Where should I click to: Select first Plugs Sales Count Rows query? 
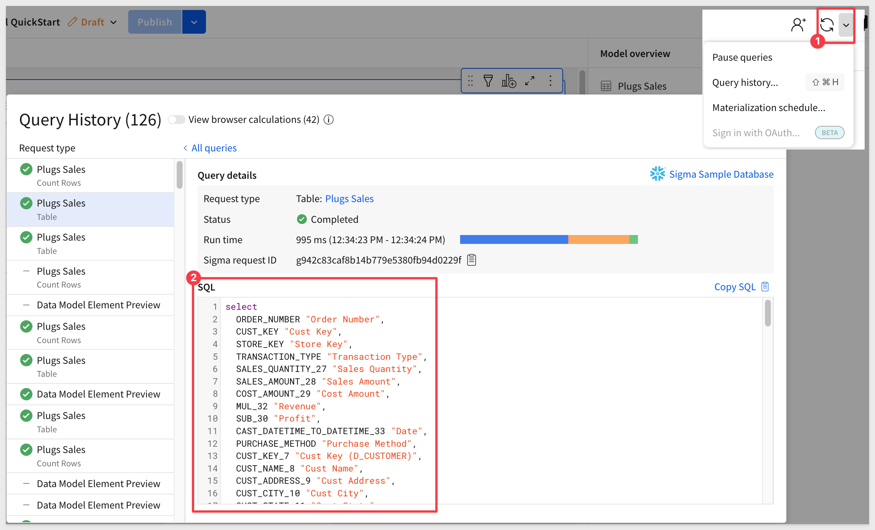(90, 175)
